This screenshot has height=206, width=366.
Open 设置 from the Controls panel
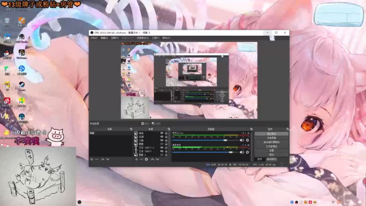[271, 151]
